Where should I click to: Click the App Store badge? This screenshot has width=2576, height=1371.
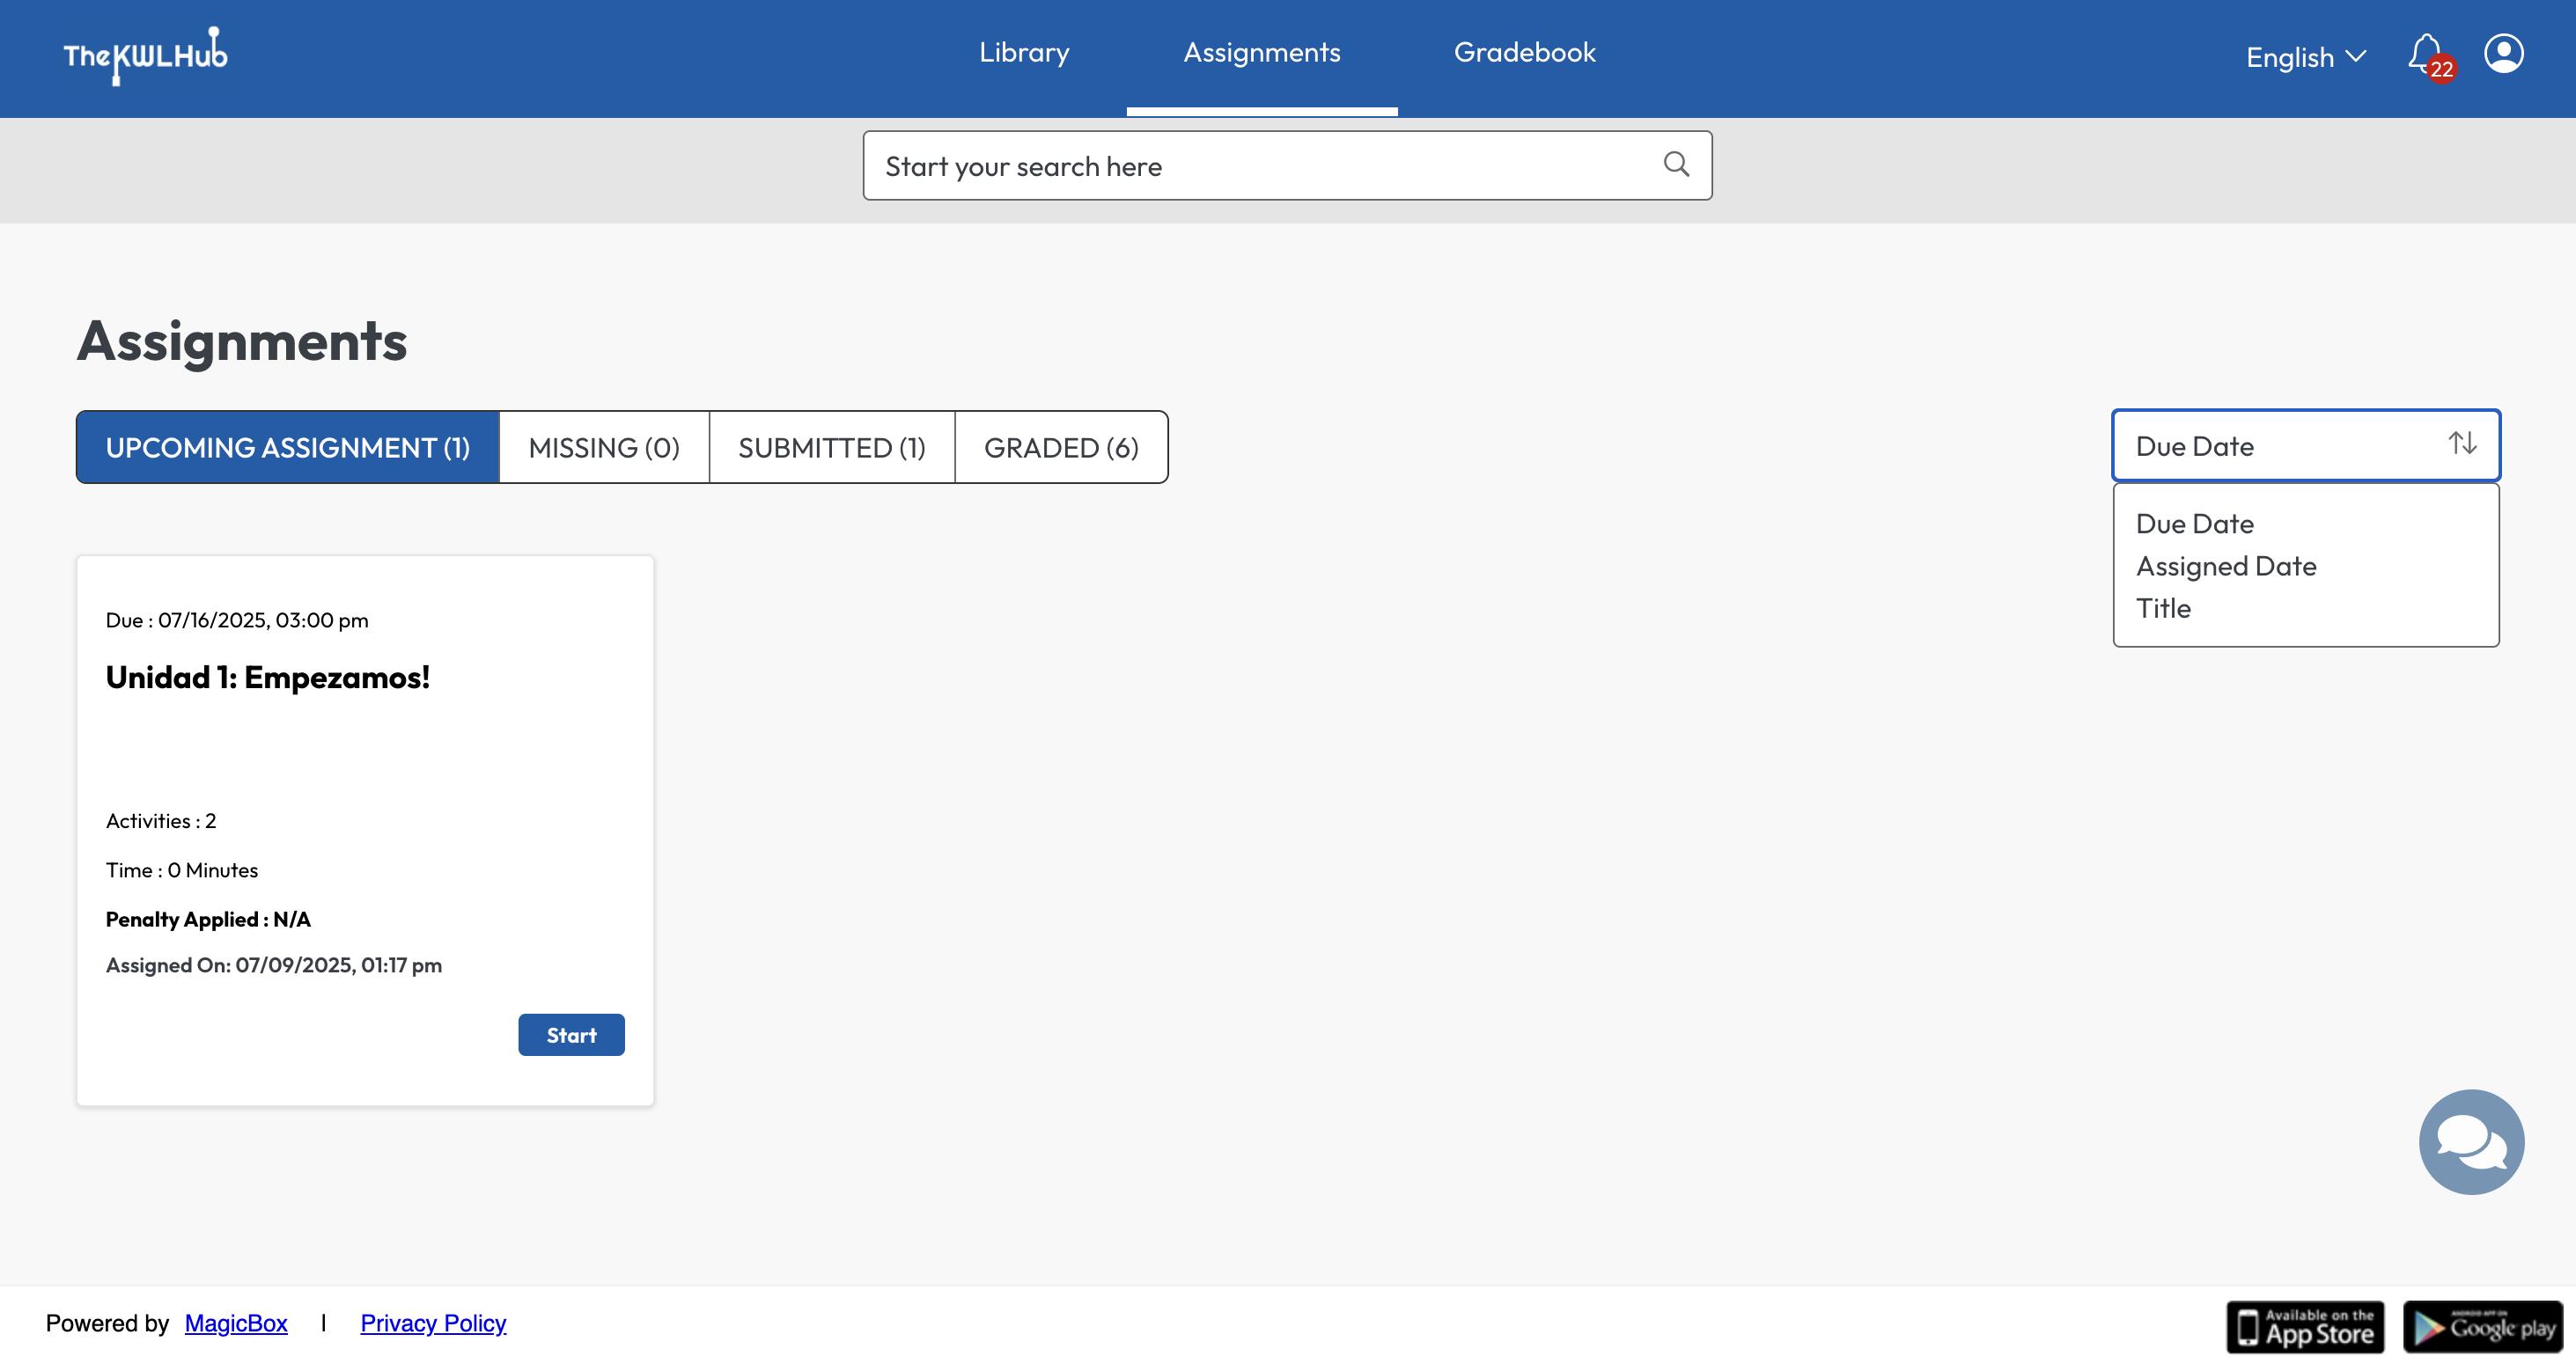(x=2305, y=1327)
